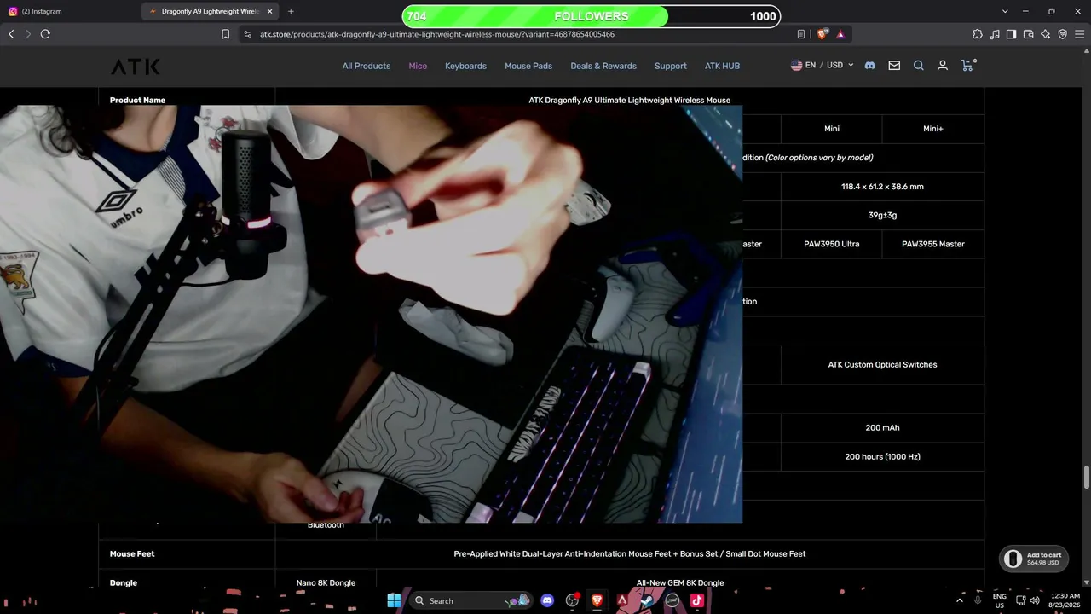Open the All Products menu
1091x614 pixels.
tap(367, 66)
